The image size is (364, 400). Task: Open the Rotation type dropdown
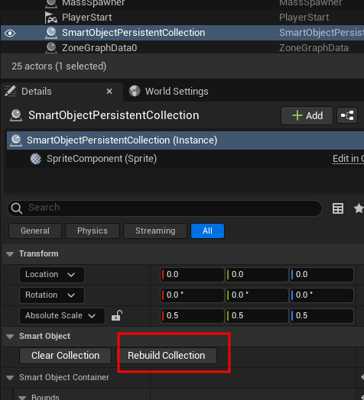coord(52,295)
